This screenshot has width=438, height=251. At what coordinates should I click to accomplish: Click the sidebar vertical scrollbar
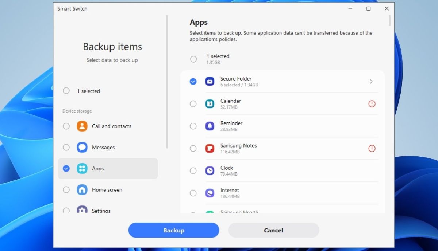[167, 82]
